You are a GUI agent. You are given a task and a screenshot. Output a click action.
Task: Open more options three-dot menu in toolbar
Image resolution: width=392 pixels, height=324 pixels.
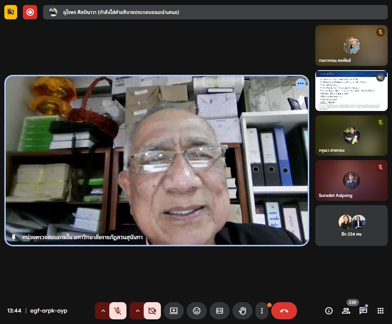tap(262, 311)
